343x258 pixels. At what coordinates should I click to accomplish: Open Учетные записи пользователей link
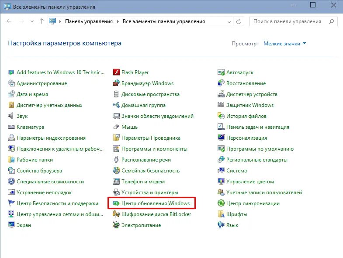pos(264,193)
